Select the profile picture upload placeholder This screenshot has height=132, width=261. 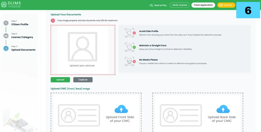click(x=83, y=50)
